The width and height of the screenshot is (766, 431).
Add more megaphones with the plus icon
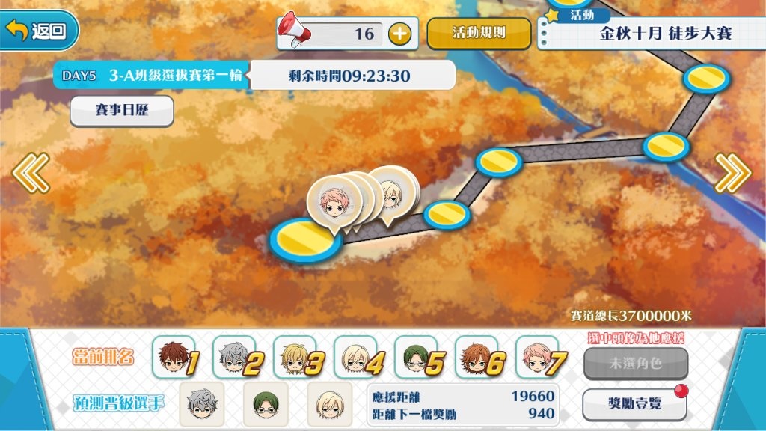(399, 34)
